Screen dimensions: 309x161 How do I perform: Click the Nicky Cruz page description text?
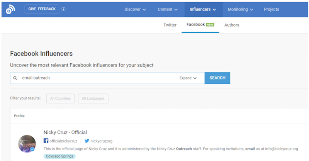point(171,149)
